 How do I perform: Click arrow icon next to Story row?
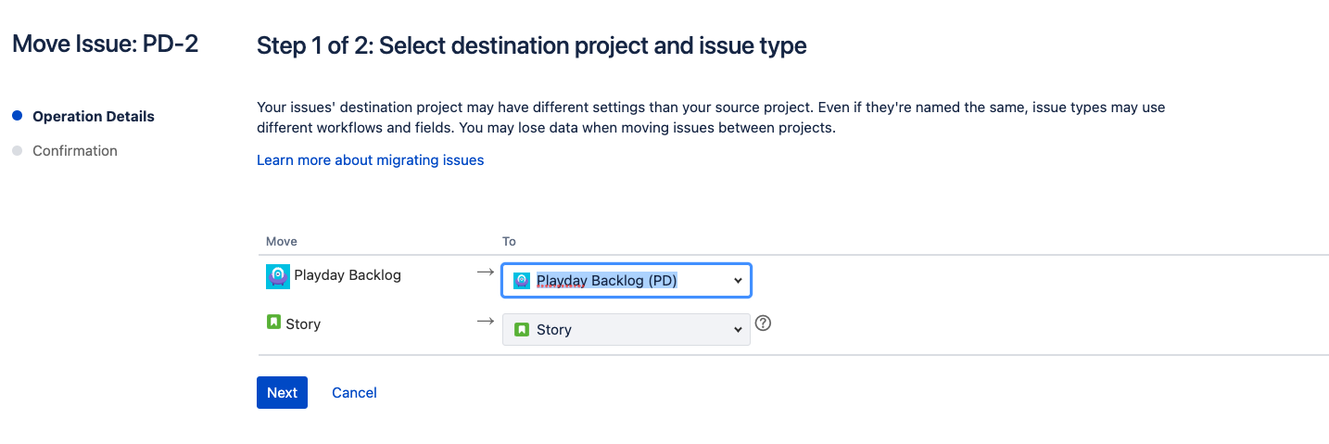point(485,321)
